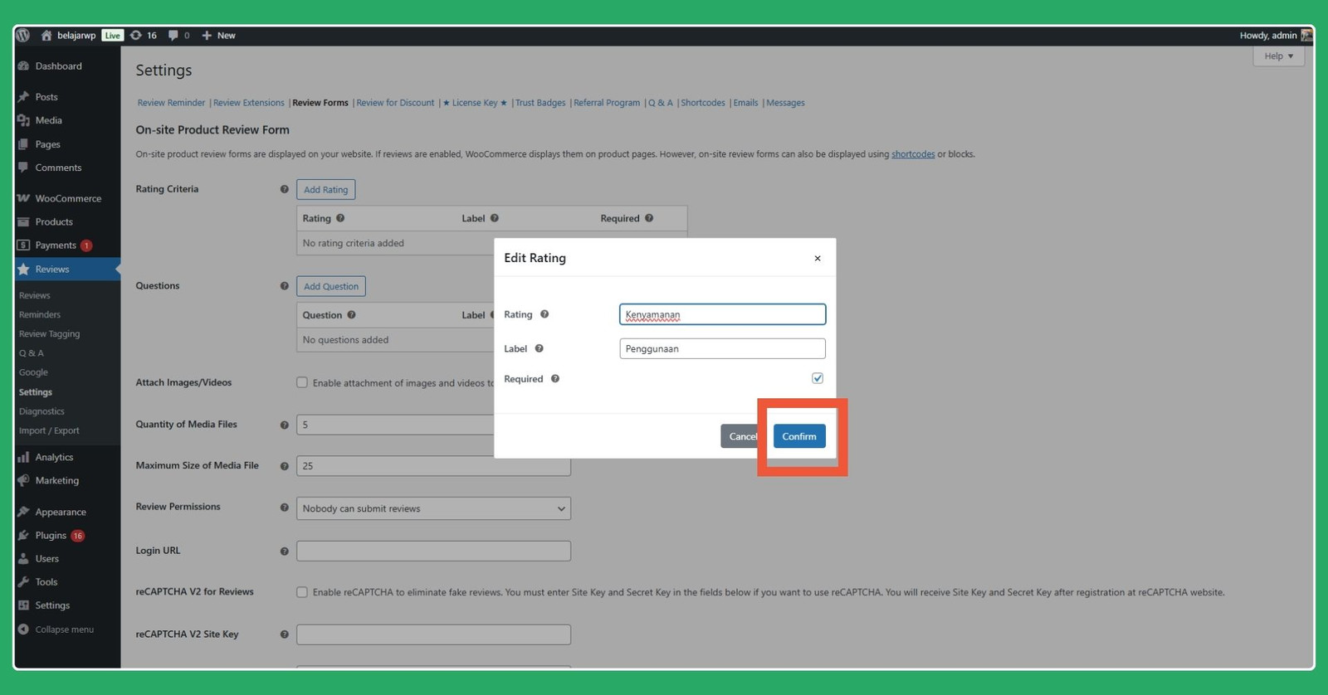Viewport: 1328px width, 695px height.
Task: Switch to License Key tab
Action: click(475, 103)
